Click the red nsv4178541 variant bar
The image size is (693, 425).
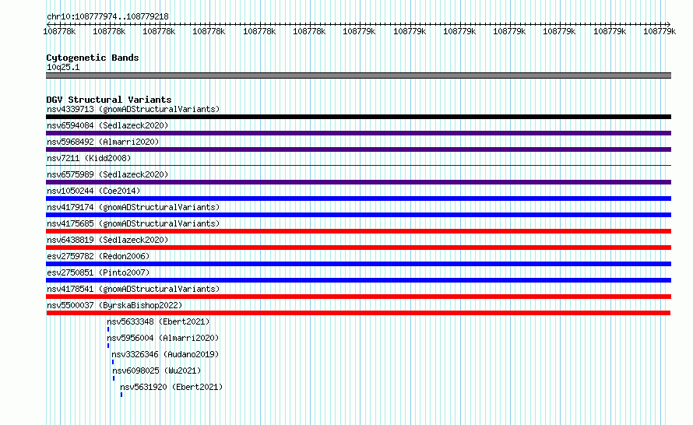[358, 297]
